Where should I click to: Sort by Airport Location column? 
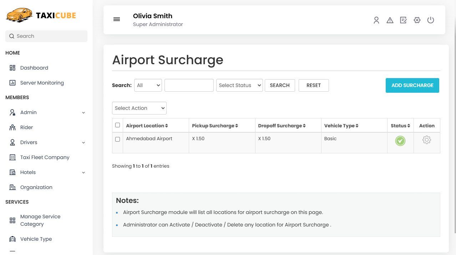pyautogui.click(x=147, y=126)
